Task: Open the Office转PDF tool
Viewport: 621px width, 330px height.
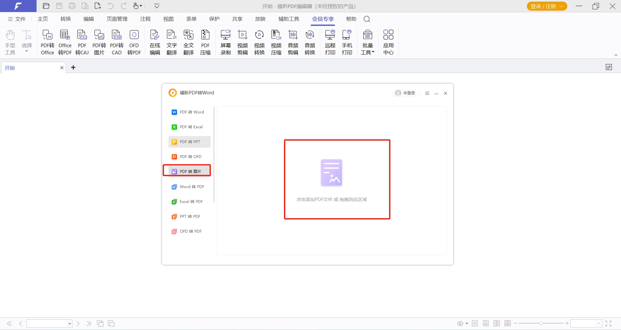Action: [65, 42]
